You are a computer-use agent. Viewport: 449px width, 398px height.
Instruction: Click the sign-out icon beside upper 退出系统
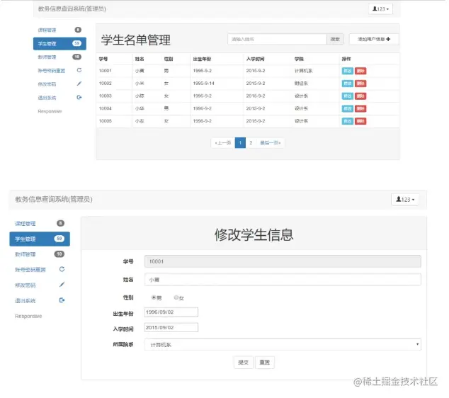pyautogui.click(x=79, y=97)
